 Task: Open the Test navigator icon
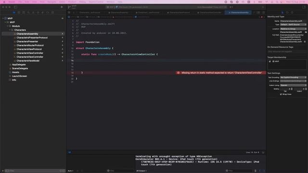point(38,12)
